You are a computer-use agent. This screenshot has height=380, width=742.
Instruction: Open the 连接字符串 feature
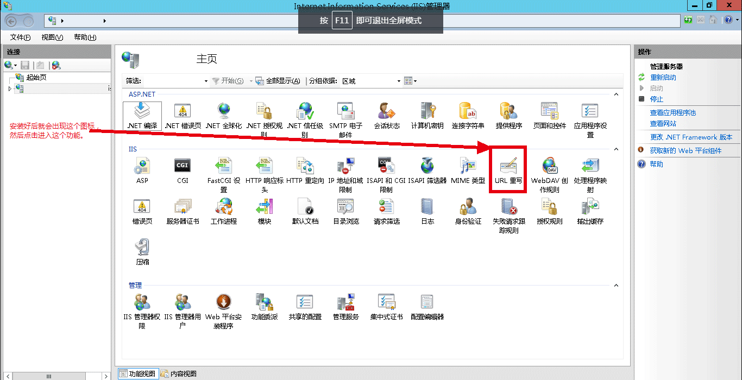(468, 116)
